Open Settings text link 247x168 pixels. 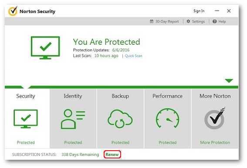pos(198,21)
